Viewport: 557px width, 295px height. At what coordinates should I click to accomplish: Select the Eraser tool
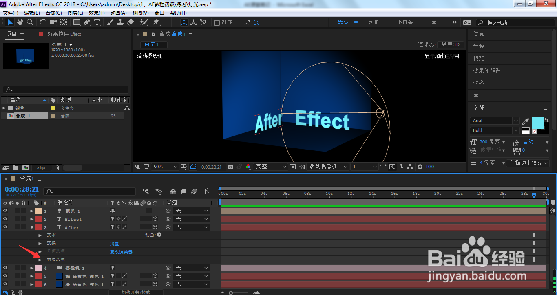[130, 22]
